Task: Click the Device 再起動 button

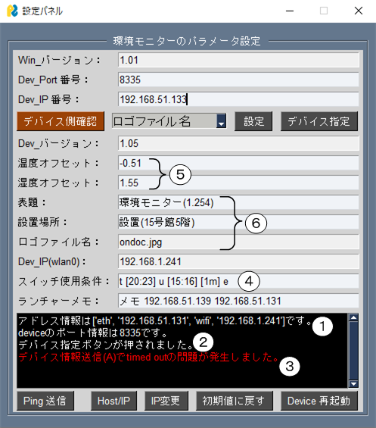Action: point(319,401)
